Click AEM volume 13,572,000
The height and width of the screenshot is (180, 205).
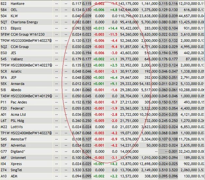click(x=129, y=176)
